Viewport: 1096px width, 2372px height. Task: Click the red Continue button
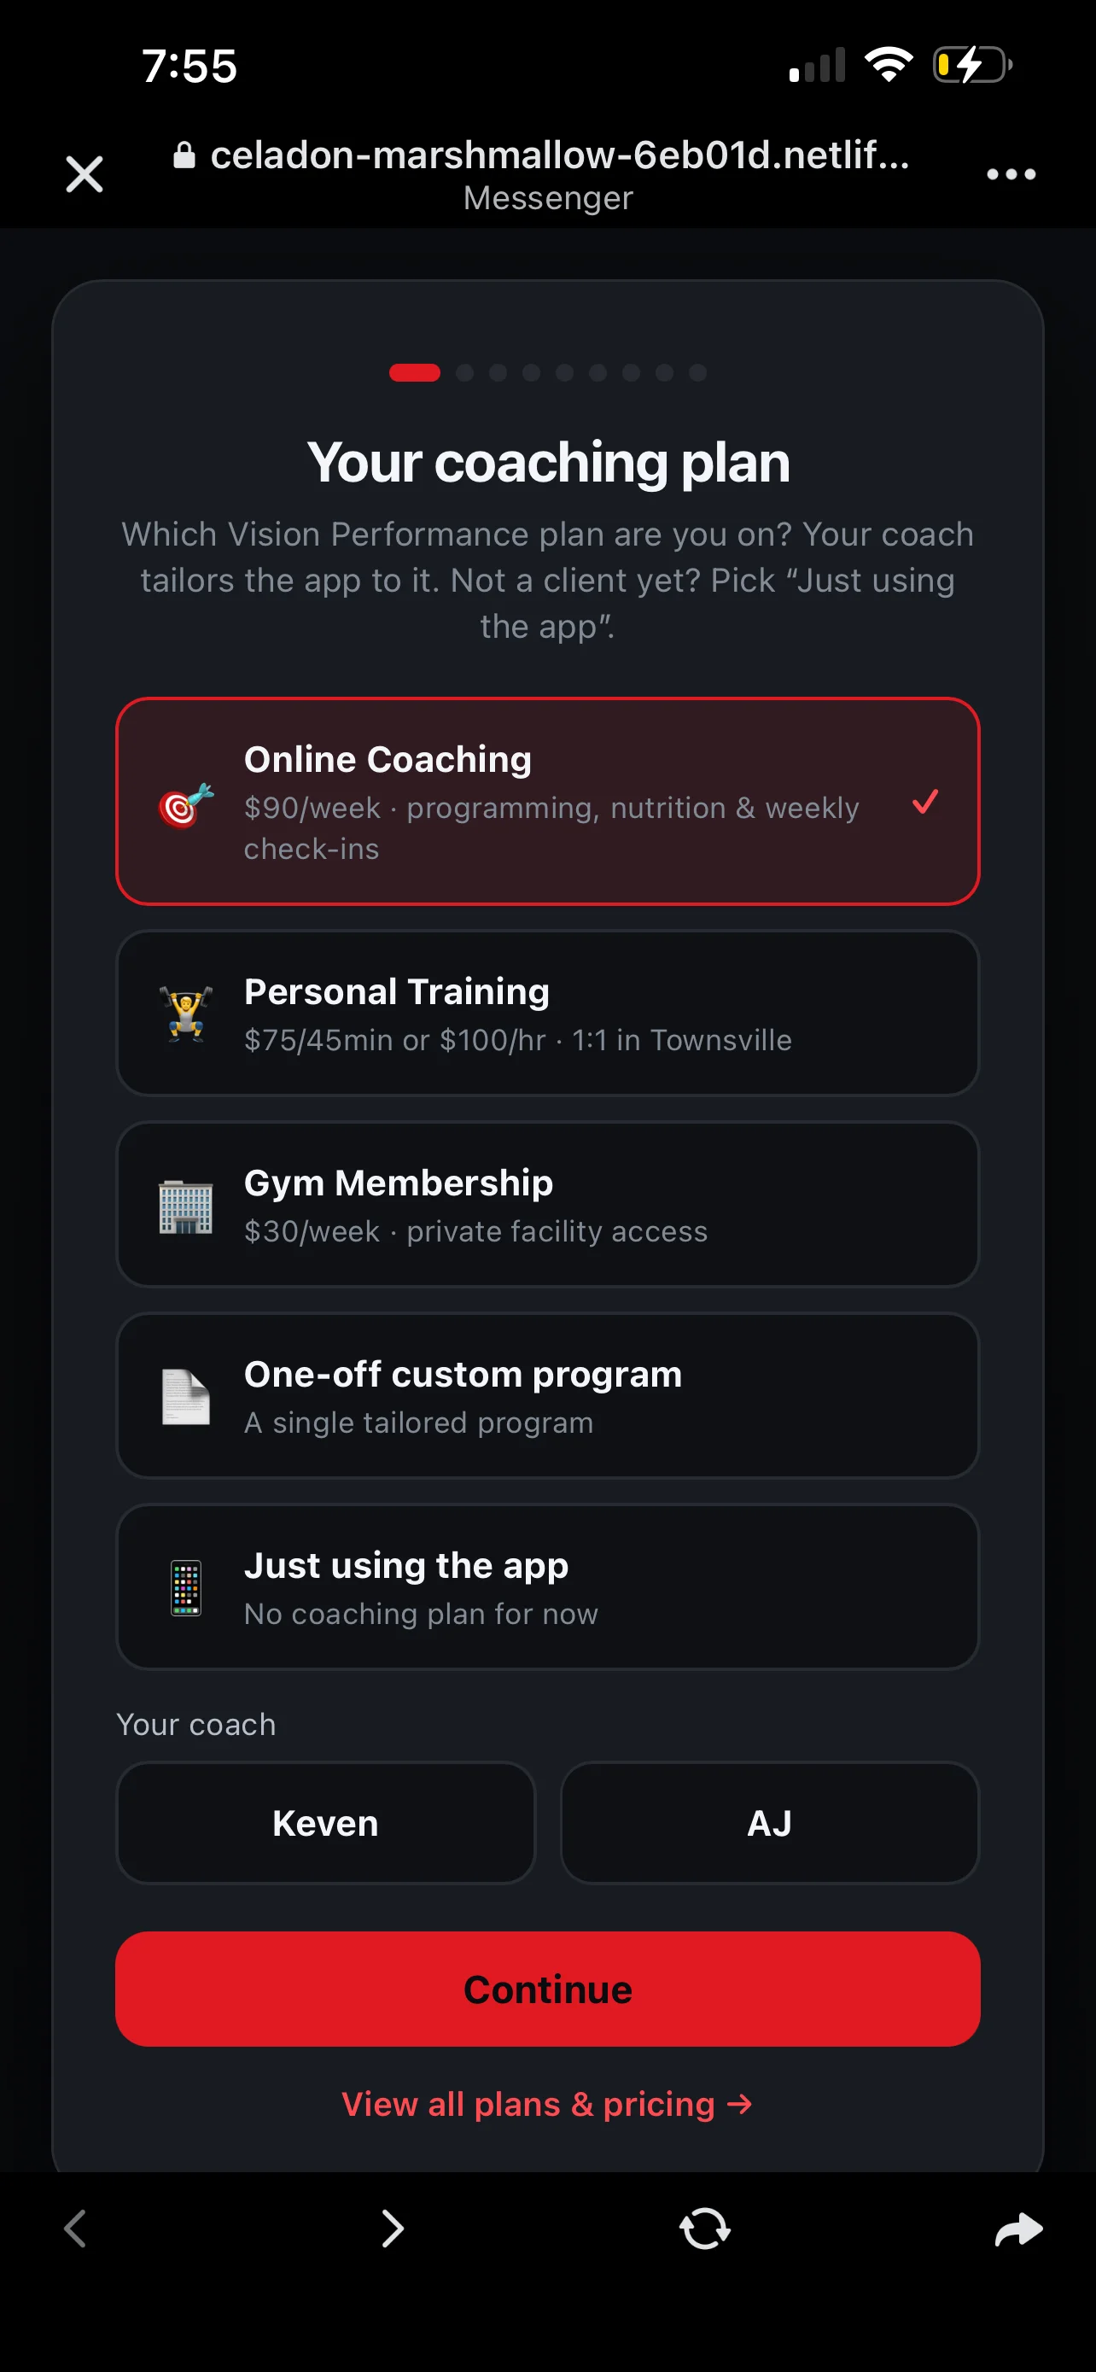(547, 1989)
